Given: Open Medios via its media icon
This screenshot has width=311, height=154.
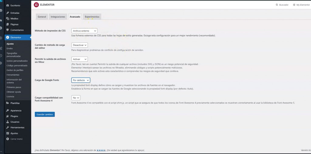Looking at the screenshot, I should pos(8,18).
